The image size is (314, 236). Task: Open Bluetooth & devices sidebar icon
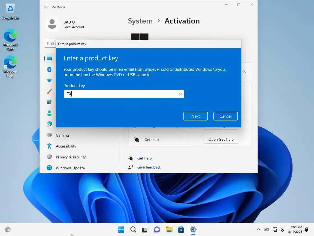[x=49, y=69]
